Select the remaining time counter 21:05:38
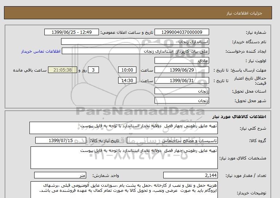This screenshot has height=198, width=280. pyautogui.click(x=63, y=70)
